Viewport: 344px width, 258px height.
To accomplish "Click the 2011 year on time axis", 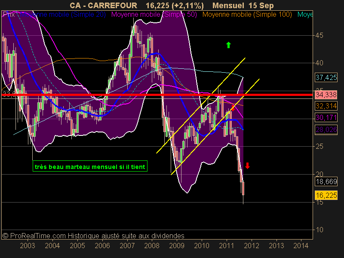I will tap(227, 246).
